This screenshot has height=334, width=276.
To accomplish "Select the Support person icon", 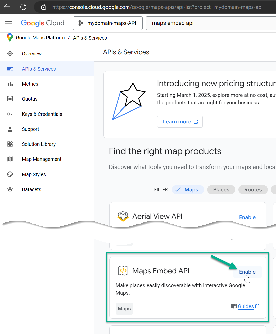I will (10, 129).
